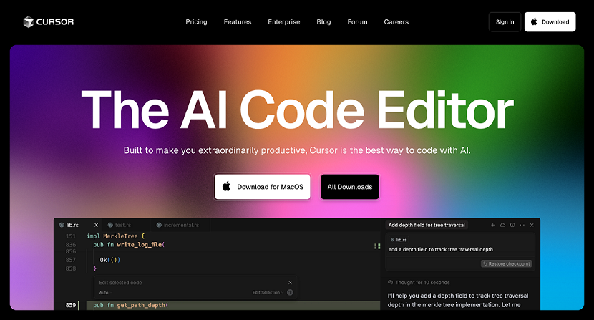Close the Edit selected code popup
Viewport: 594px width, 320px height.
tap(290, 283)
